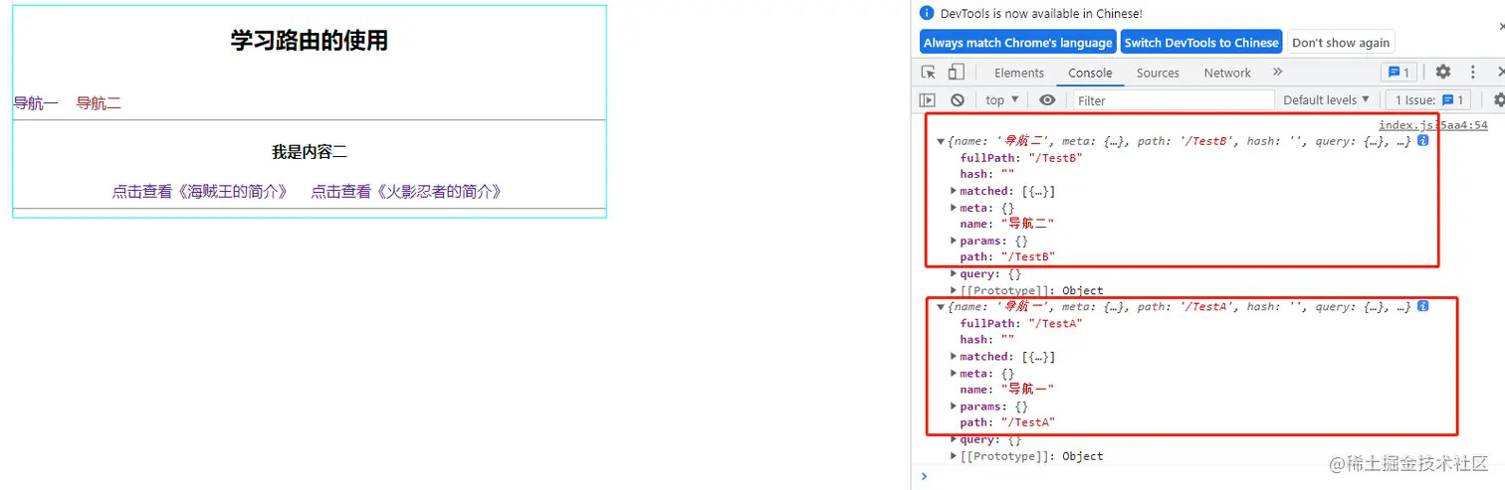Select the fullPath "/TestB" property line
This screenshot has width=1505, height=490.
[x=1020, y=158]
